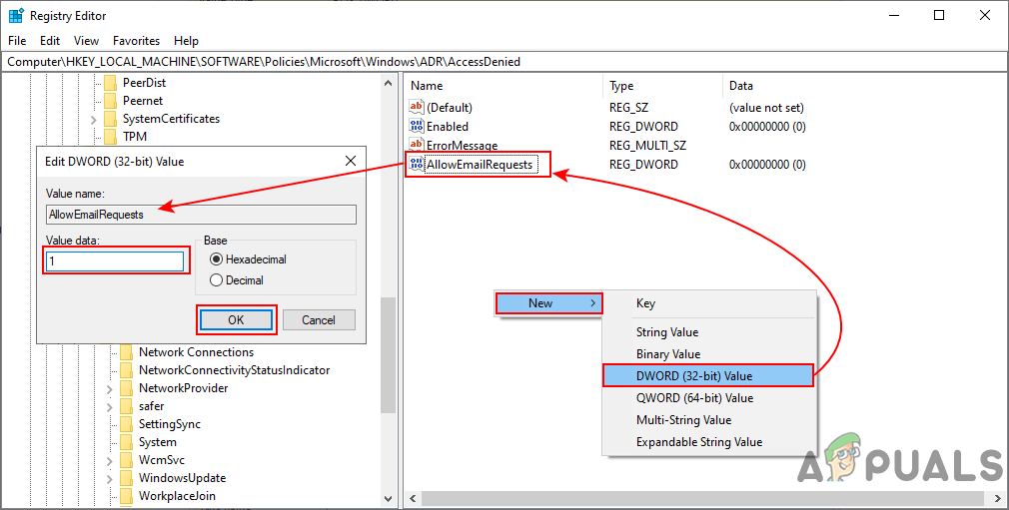Click the (Default) string value icon
This screenshot has height=510, width=1009.
tap(417, 108)
